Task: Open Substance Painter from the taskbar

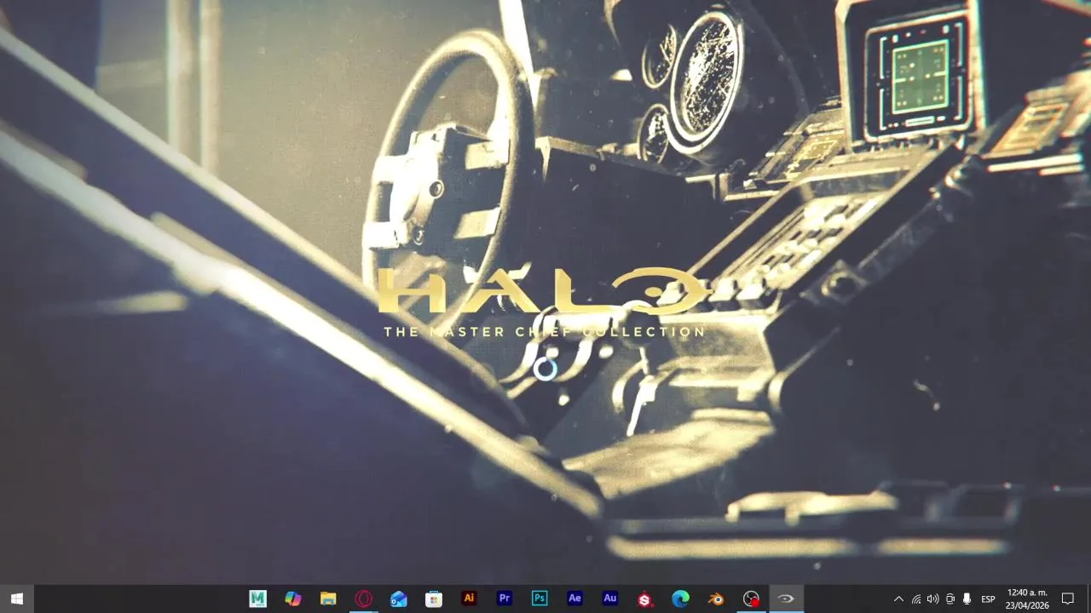Action: 645,599
